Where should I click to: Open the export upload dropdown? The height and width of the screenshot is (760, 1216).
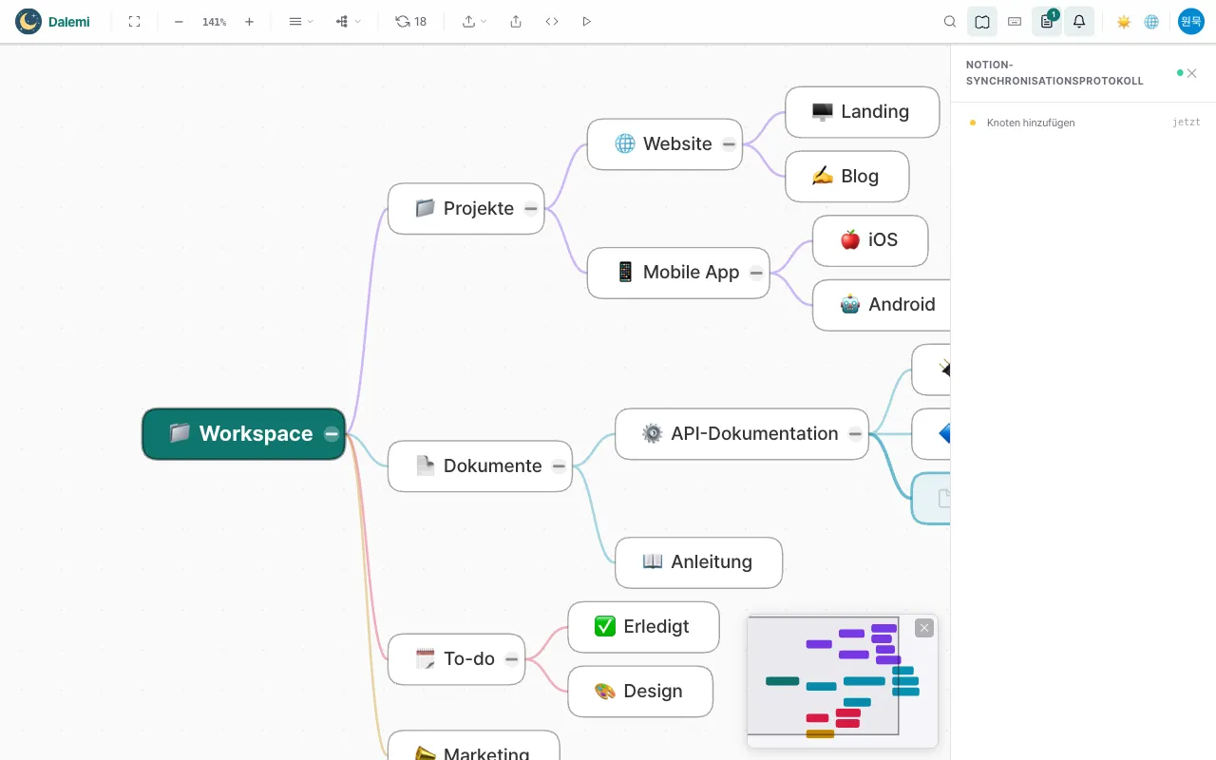(x=474, y=21)
